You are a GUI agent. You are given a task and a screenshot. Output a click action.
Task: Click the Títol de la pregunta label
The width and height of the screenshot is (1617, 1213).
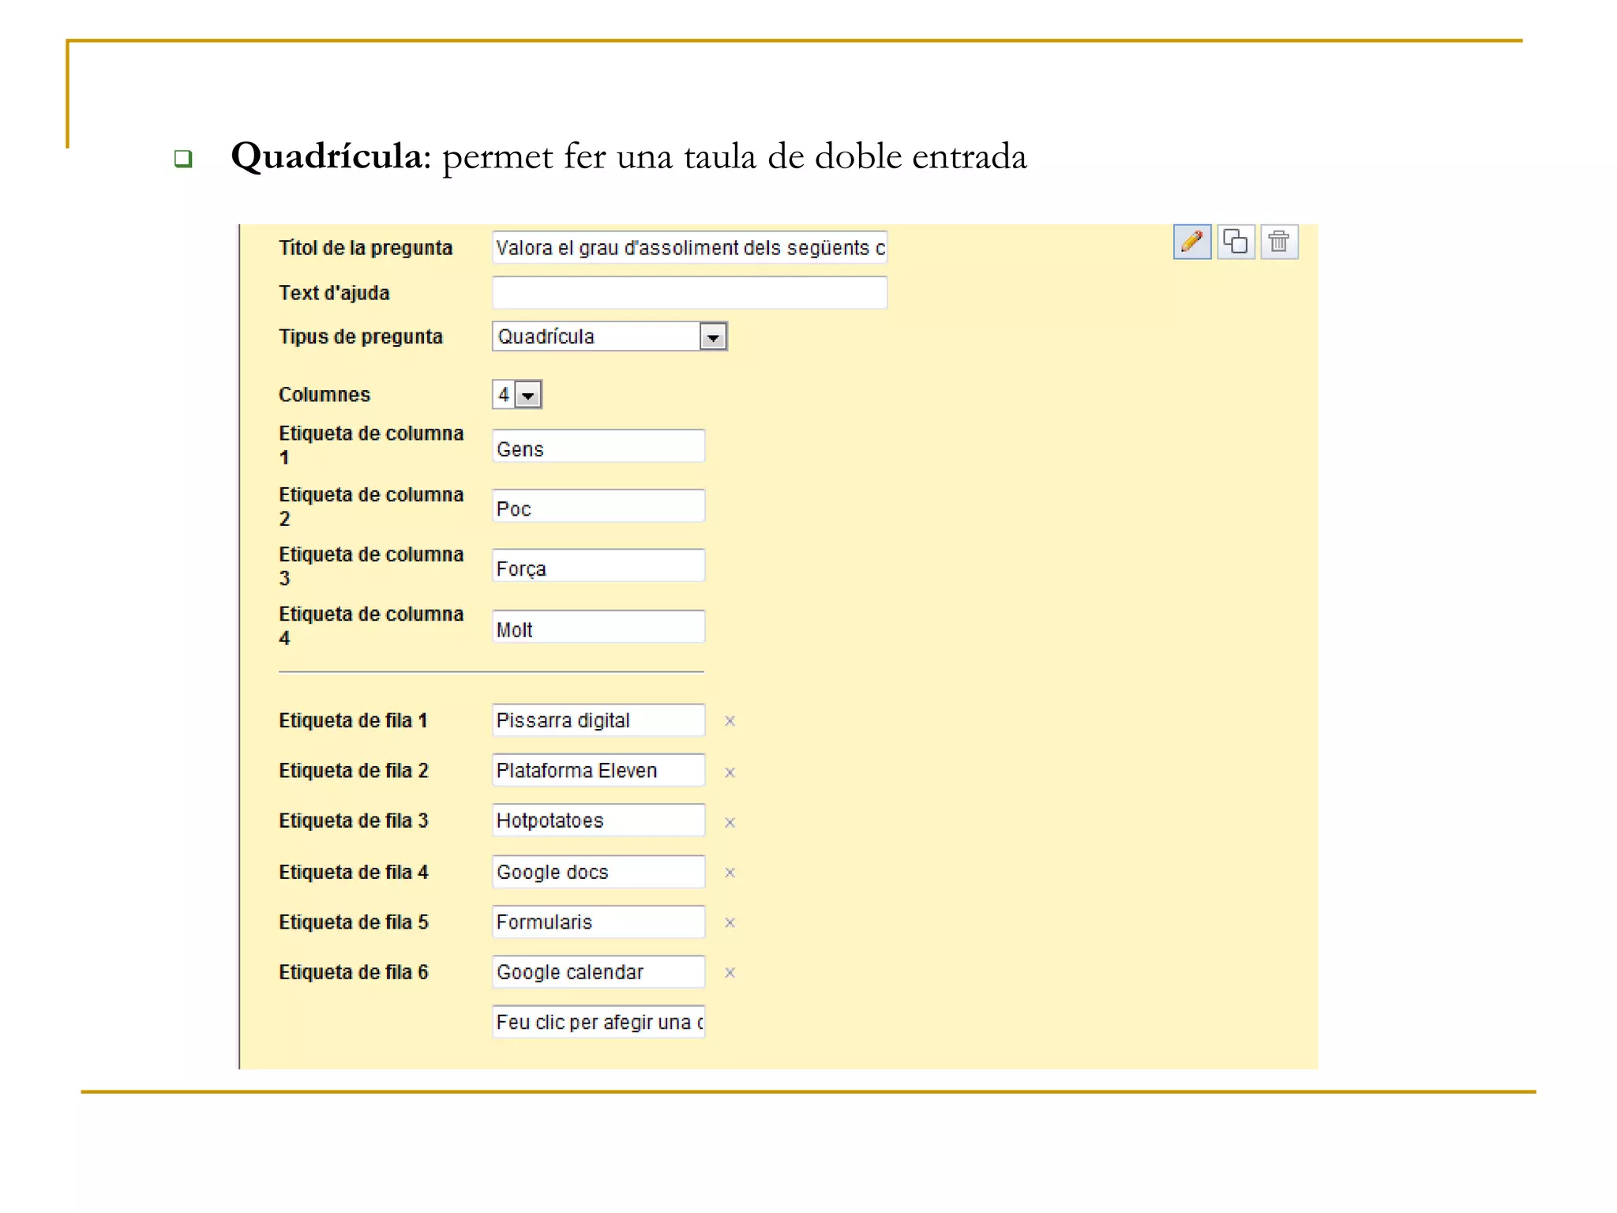point(366,248)
